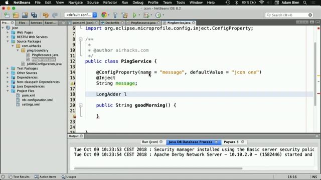Close the Java DB Database Process tab
Viewport: 321px width, 180px height.
pyautogui.click(x=216, y=142)
